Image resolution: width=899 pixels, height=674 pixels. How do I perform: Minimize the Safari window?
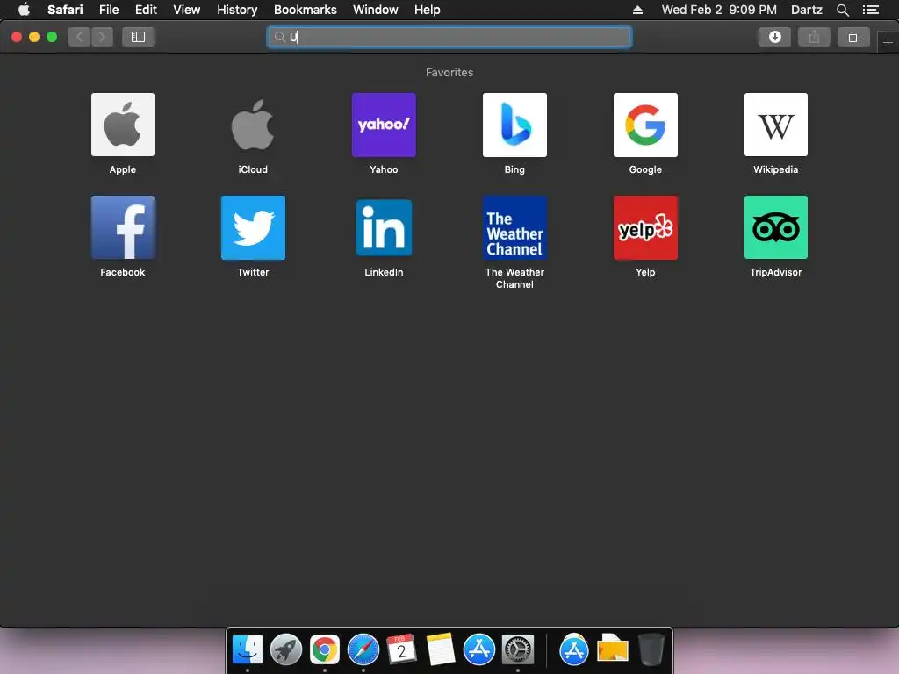(x=34, y=37)
